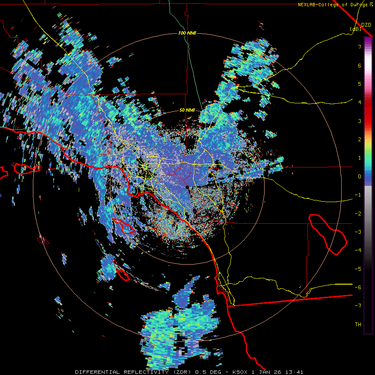This screenshot has width=375, height=375.
Task: Click the '2' value on the legend
Action: [360, 140]
